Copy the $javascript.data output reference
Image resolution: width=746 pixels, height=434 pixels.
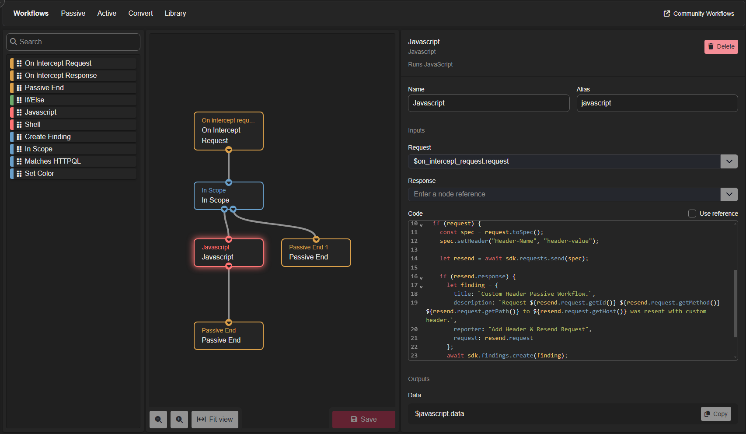point(716,414)
